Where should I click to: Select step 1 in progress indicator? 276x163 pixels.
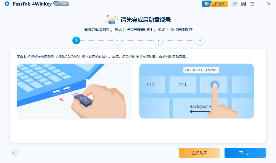click(76, 40)
